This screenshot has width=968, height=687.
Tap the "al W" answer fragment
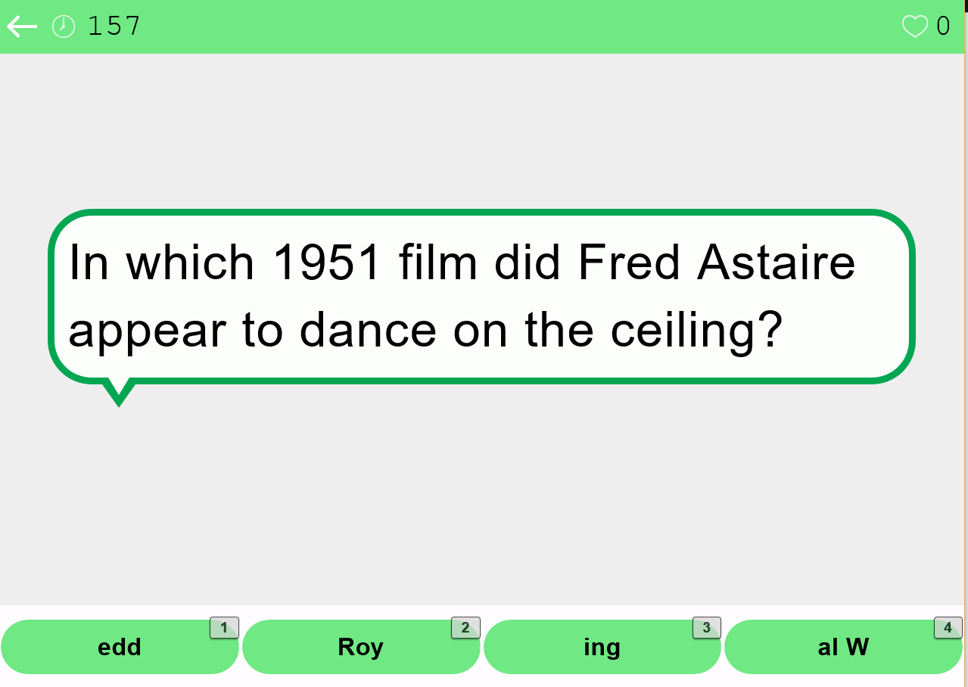coord(842,648)
